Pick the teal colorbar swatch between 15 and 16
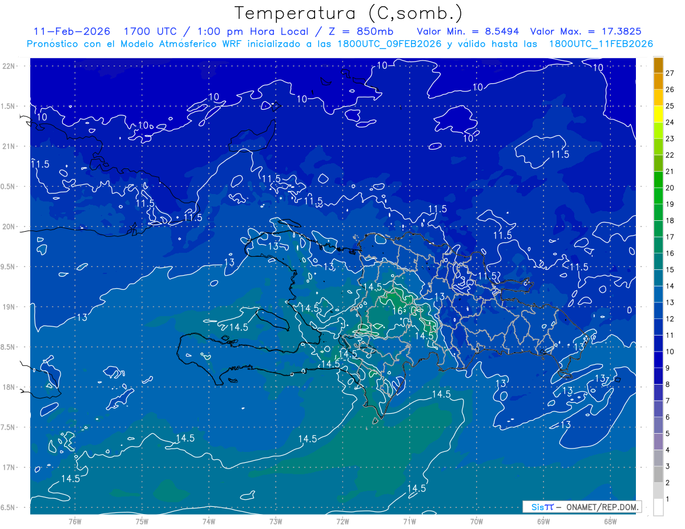This screenshot has height=529, width=685. click(659, 261)
